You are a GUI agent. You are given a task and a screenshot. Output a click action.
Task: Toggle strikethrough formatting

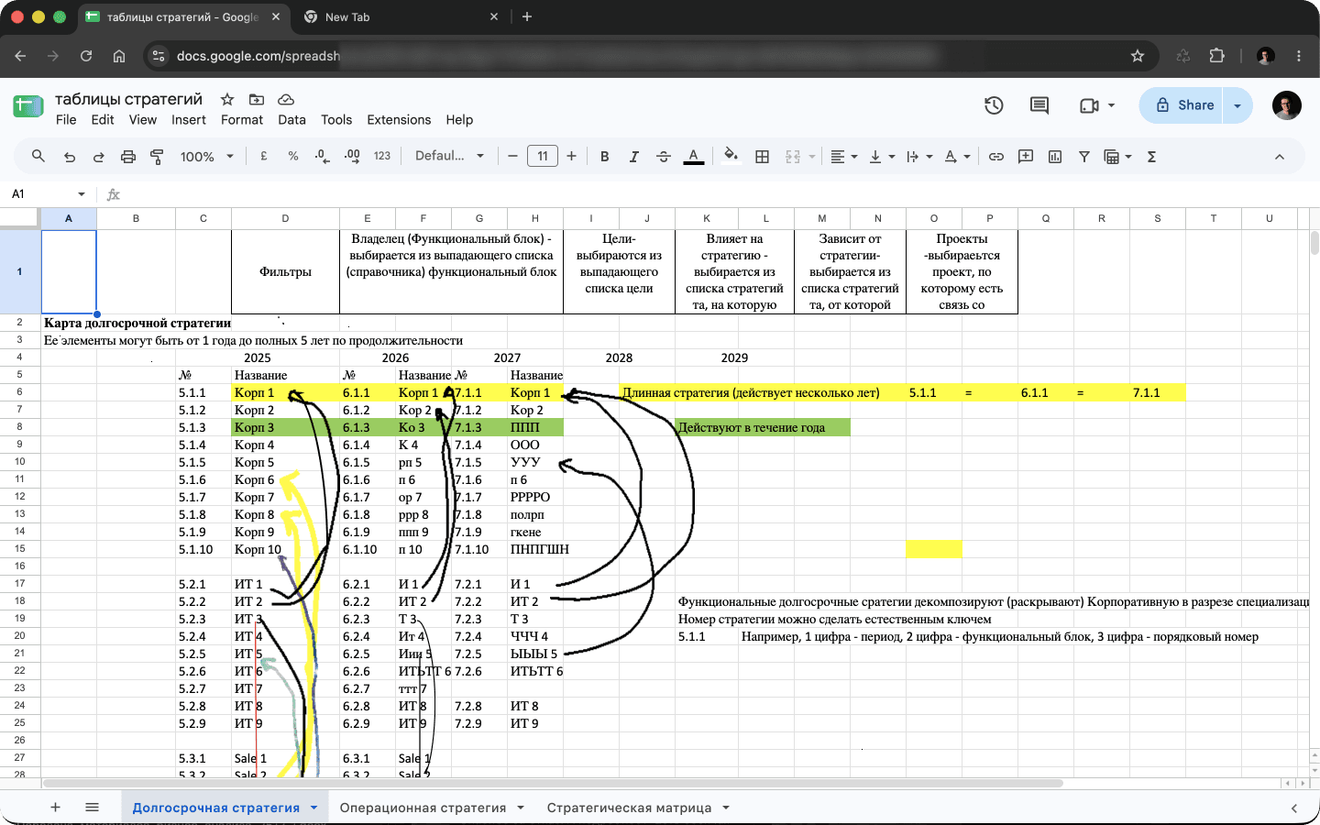[664, 157]
